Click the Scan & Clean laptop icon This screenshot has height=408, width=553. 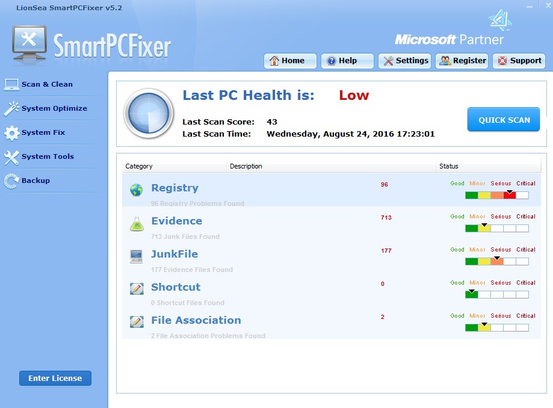pos(11,85)
